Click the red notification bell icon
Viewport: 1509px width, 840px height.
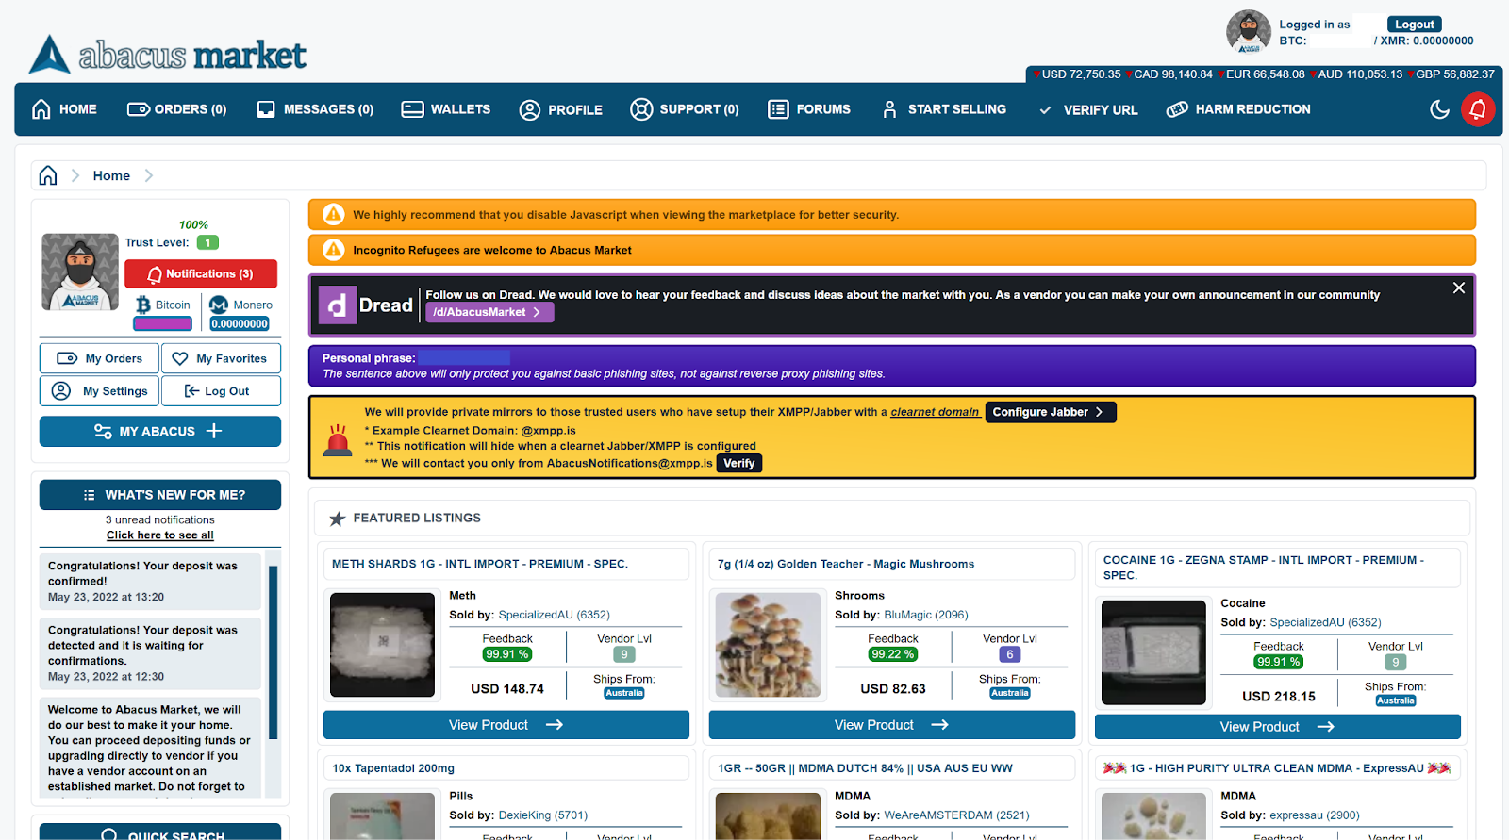pyautogui.click(x=1477, y=109)
